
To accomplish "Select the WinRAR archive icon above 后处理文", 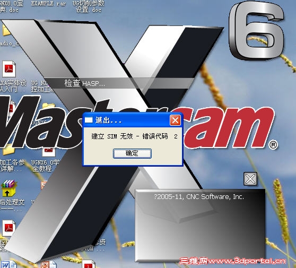I will pyautogui.click(x=8, y=188).
